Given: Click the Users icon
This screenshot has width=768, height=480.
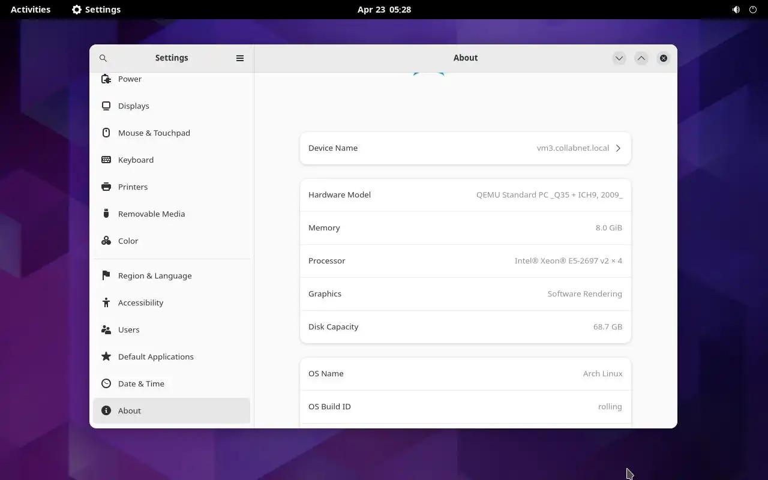Looking at the screenshot, I should (106, 329).
